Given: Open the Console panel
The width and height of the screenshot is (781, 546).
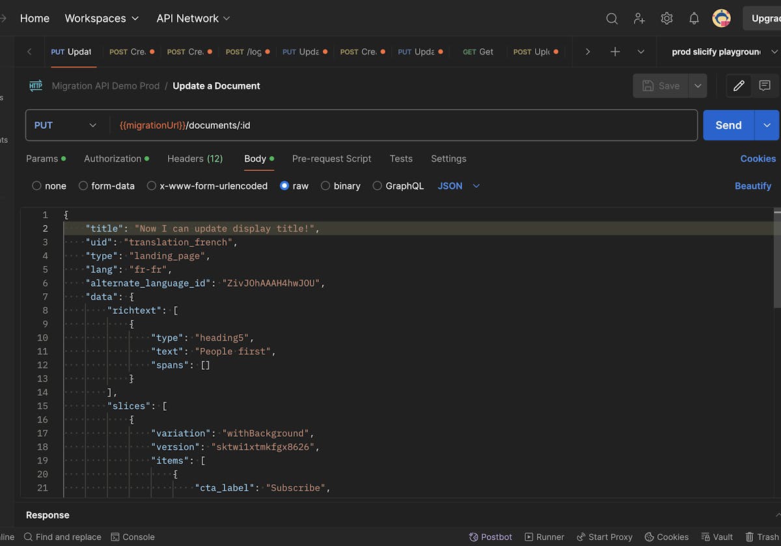Looking at the screenshot, I should 133,537.
